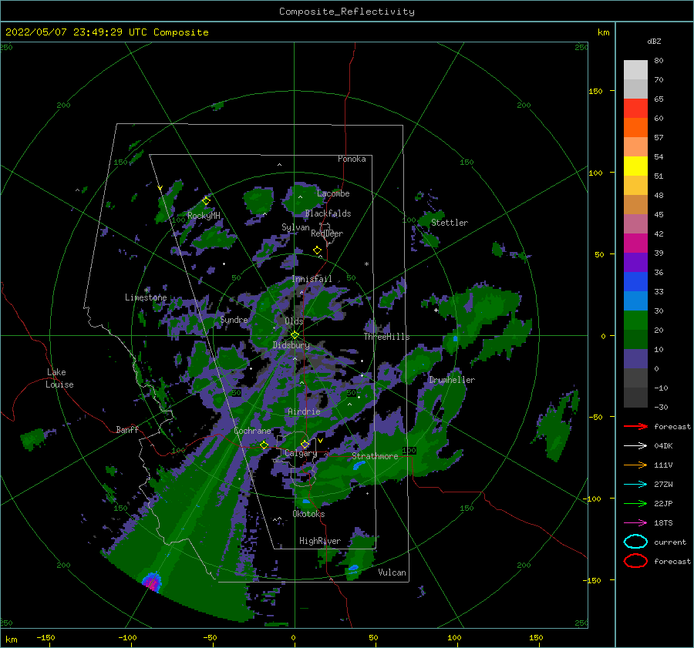Image resolution: width=694 pixels, height=648 pixels.
Task: Click the -100 tick on right axis
Action: (x=593, y=499)
